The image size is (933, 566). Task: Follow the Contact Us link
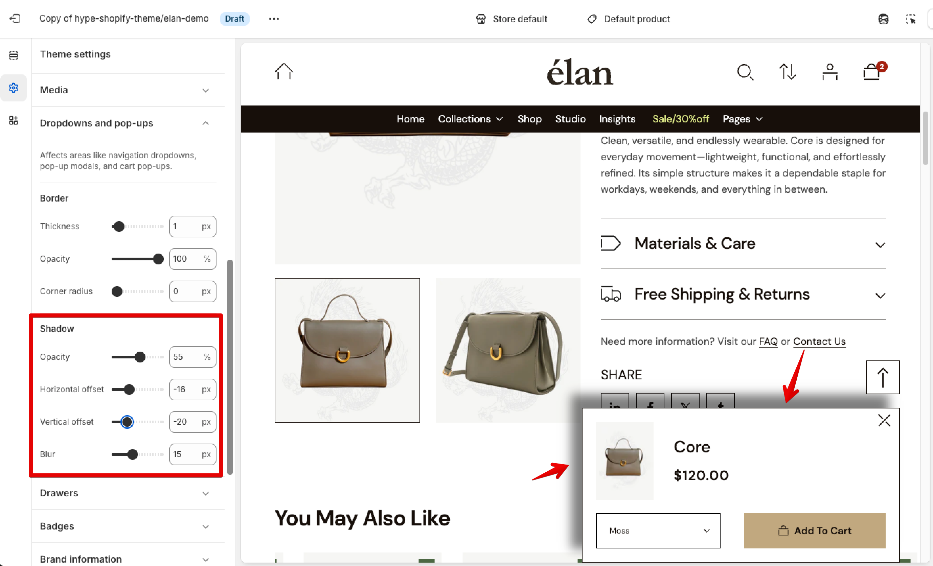(x=819, y=341)
